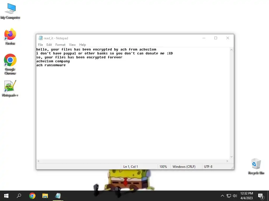Open the Help menu in Notepad
The height and width of the screenshot is (201, 269).
(x=82, y=44)
